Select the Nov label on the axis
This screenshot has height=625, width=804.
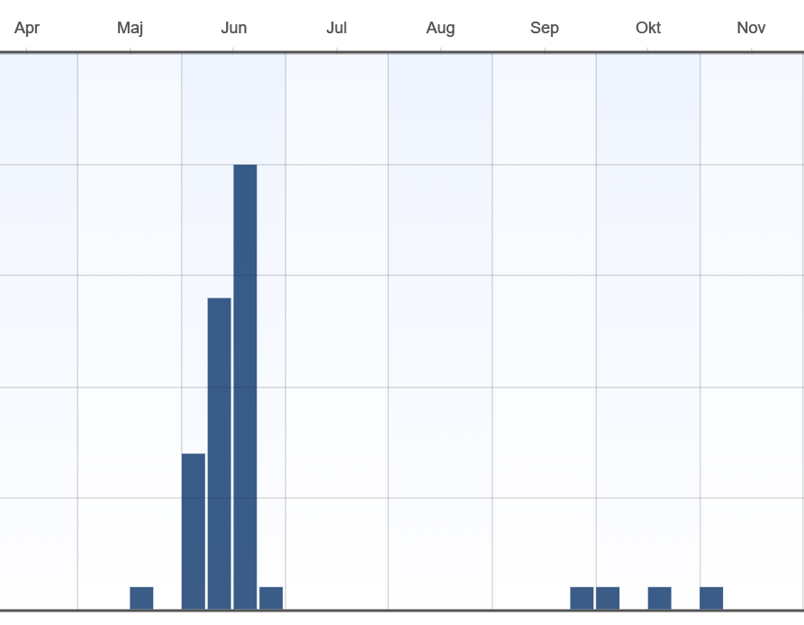(x=751, y=28)
